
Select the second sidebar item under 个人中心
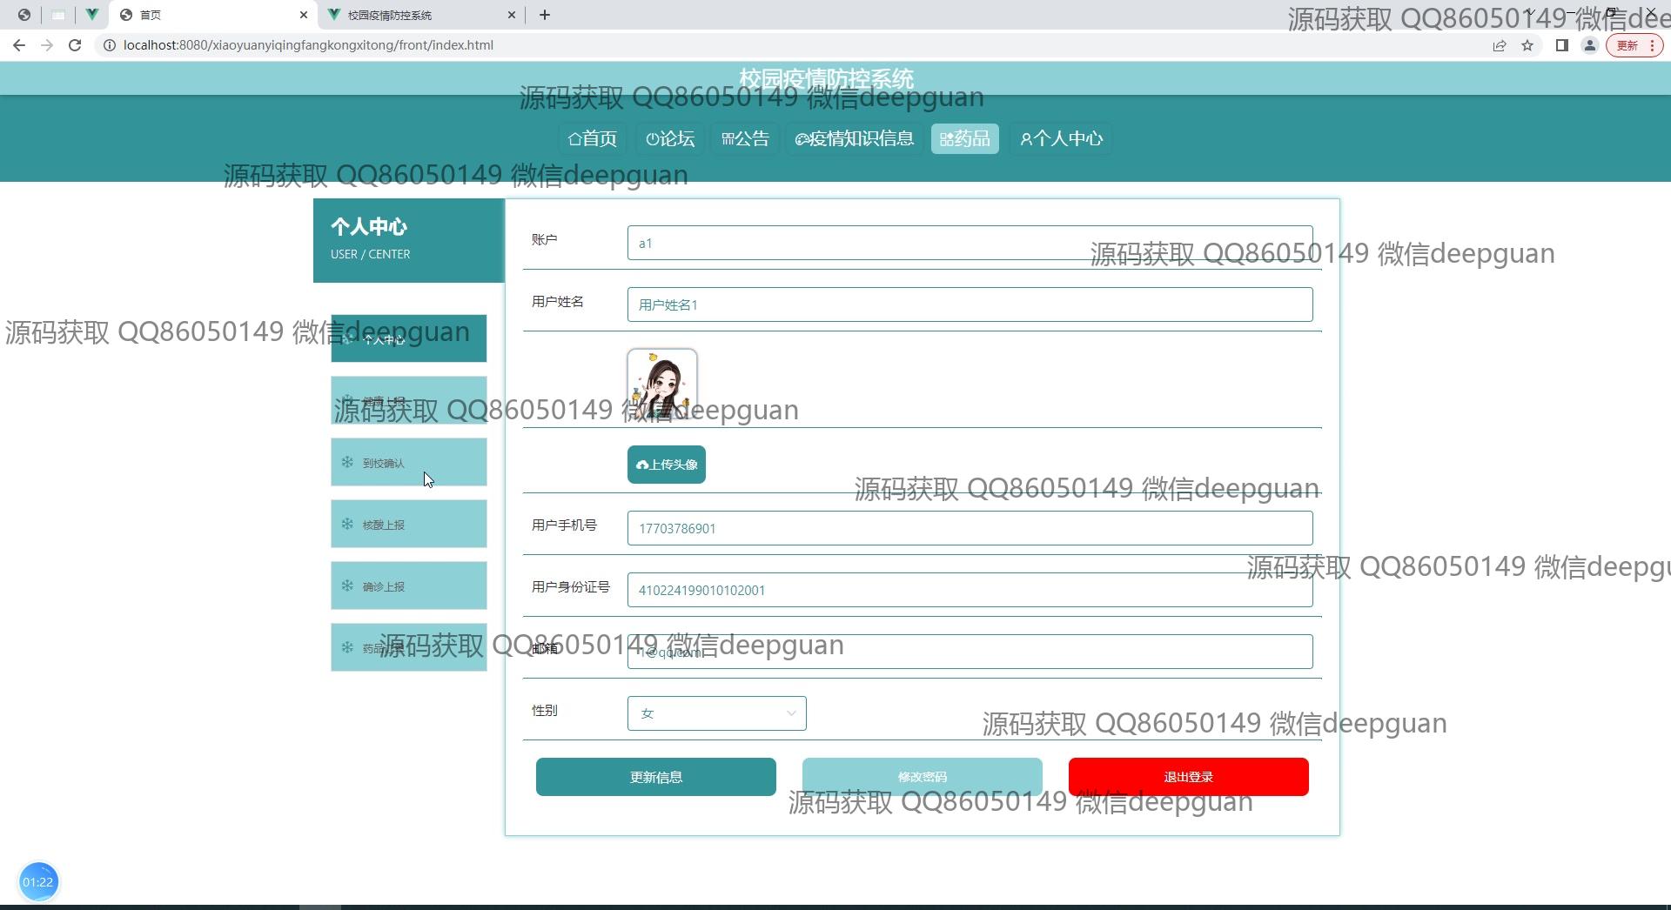(409, 400)
